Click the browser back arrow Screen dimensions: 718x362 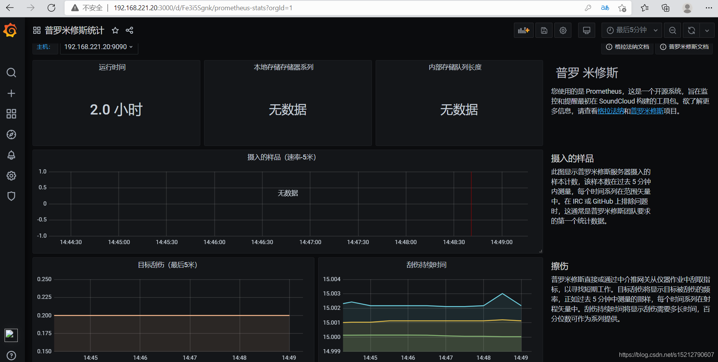10,8
